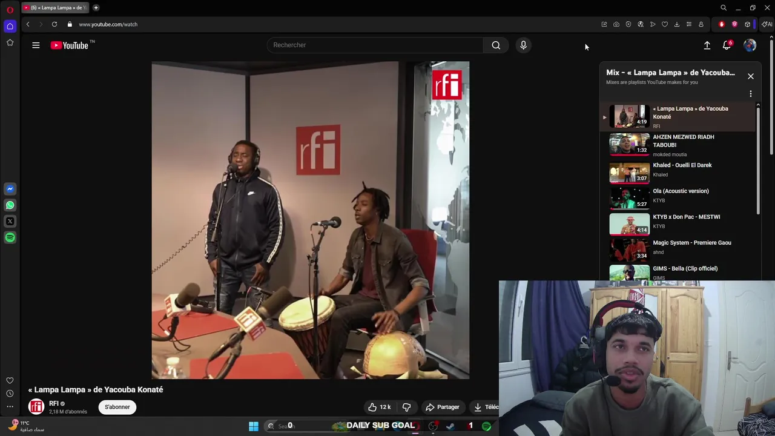
Task: Open Opera menu logo
Action: coord(10,10)
